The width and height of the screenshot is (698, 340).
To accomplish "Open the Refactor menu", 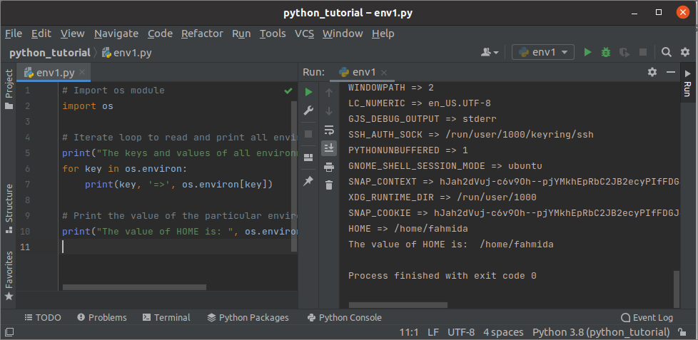I will point(202,34).
